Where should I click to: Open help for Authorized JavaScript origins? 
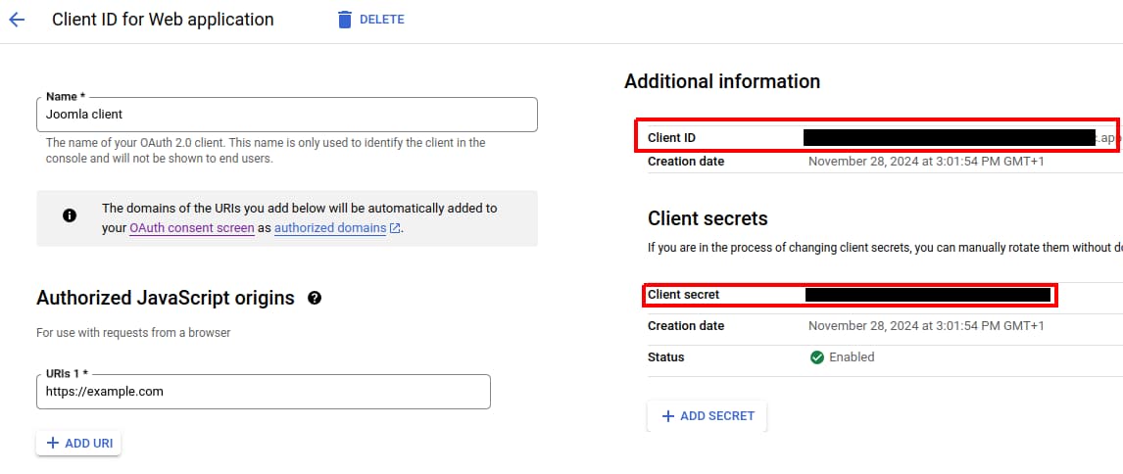pos(315,298)
